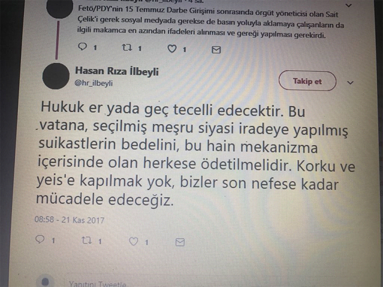Open the @hr_ilbeyli handle link
This screenshot has height=287, width=383.
[94, 83]
